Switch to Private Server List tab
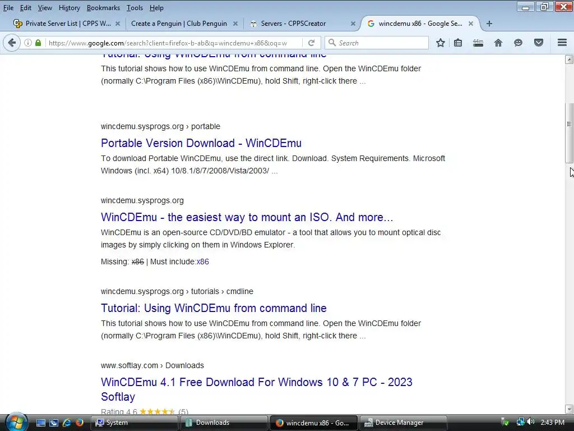The height and width of the screenshot is (431, 574). click(x=66, y=24)
